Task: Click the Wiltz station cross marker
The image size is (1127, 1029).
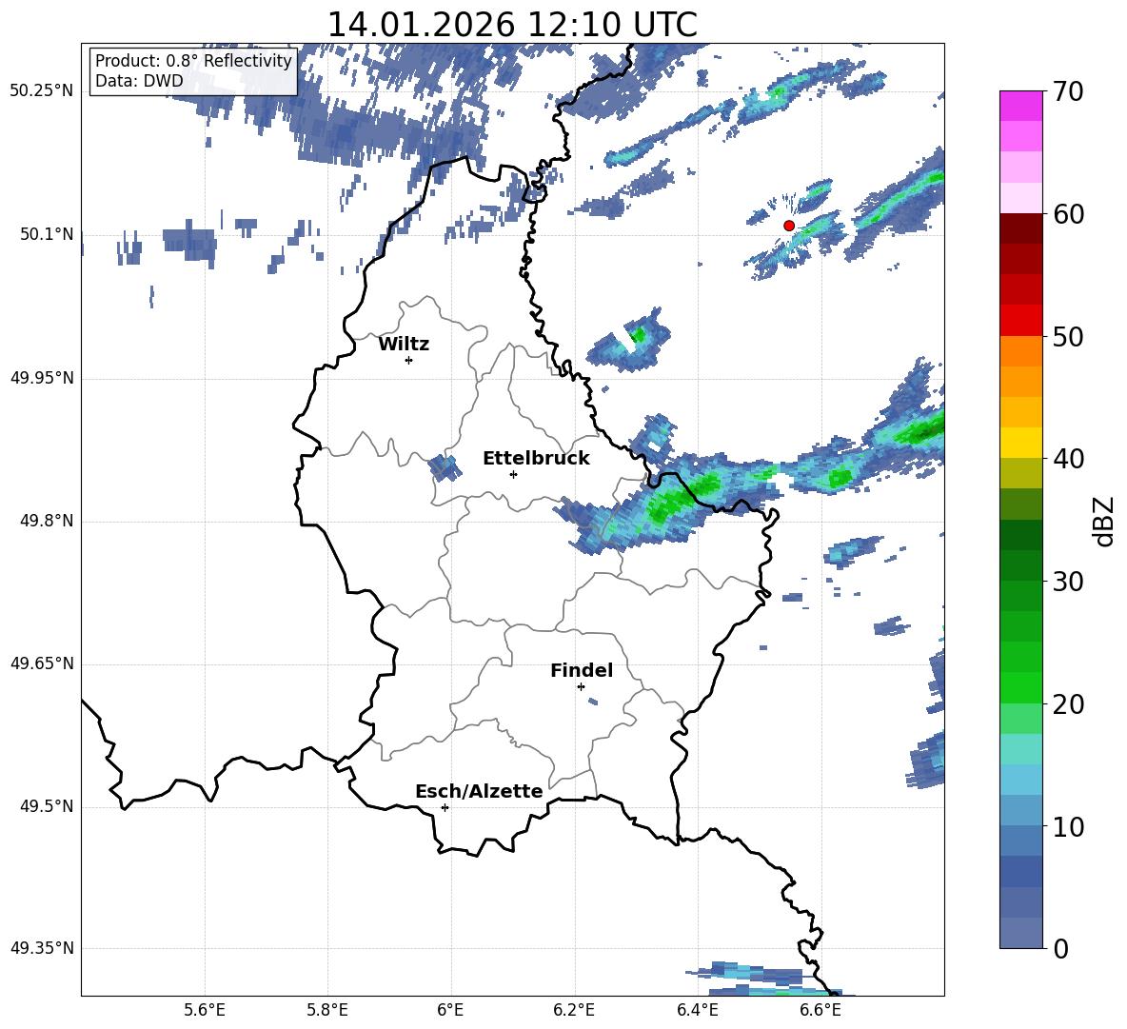Action: [x=409, y=360]
